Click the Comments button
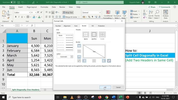Image resolution: width=178 pixels, height=100 pixels. [x=164, y=7]
